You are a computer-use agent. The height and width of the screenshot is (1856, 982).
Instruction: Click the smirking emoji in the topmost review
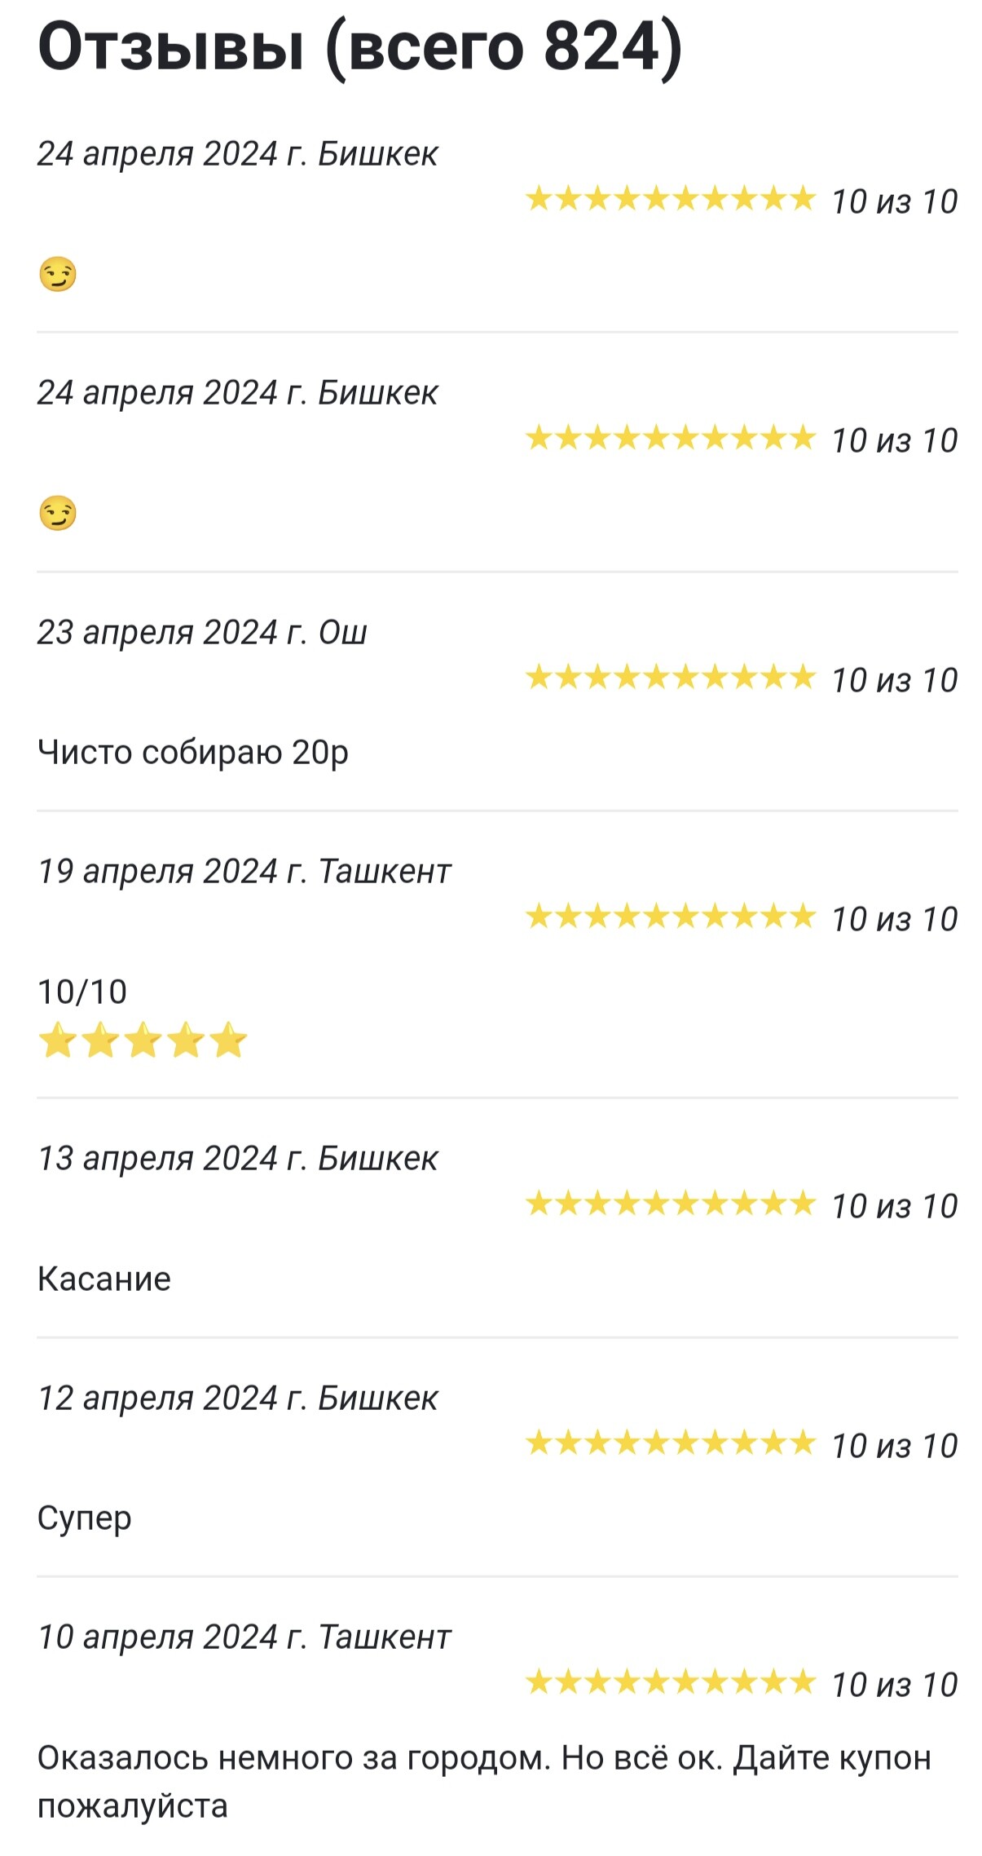[x=57, y=274]
